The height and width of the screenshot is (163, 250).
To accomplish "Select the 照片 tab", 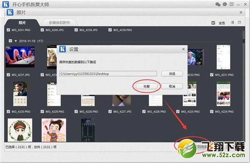I will (22, 23).
